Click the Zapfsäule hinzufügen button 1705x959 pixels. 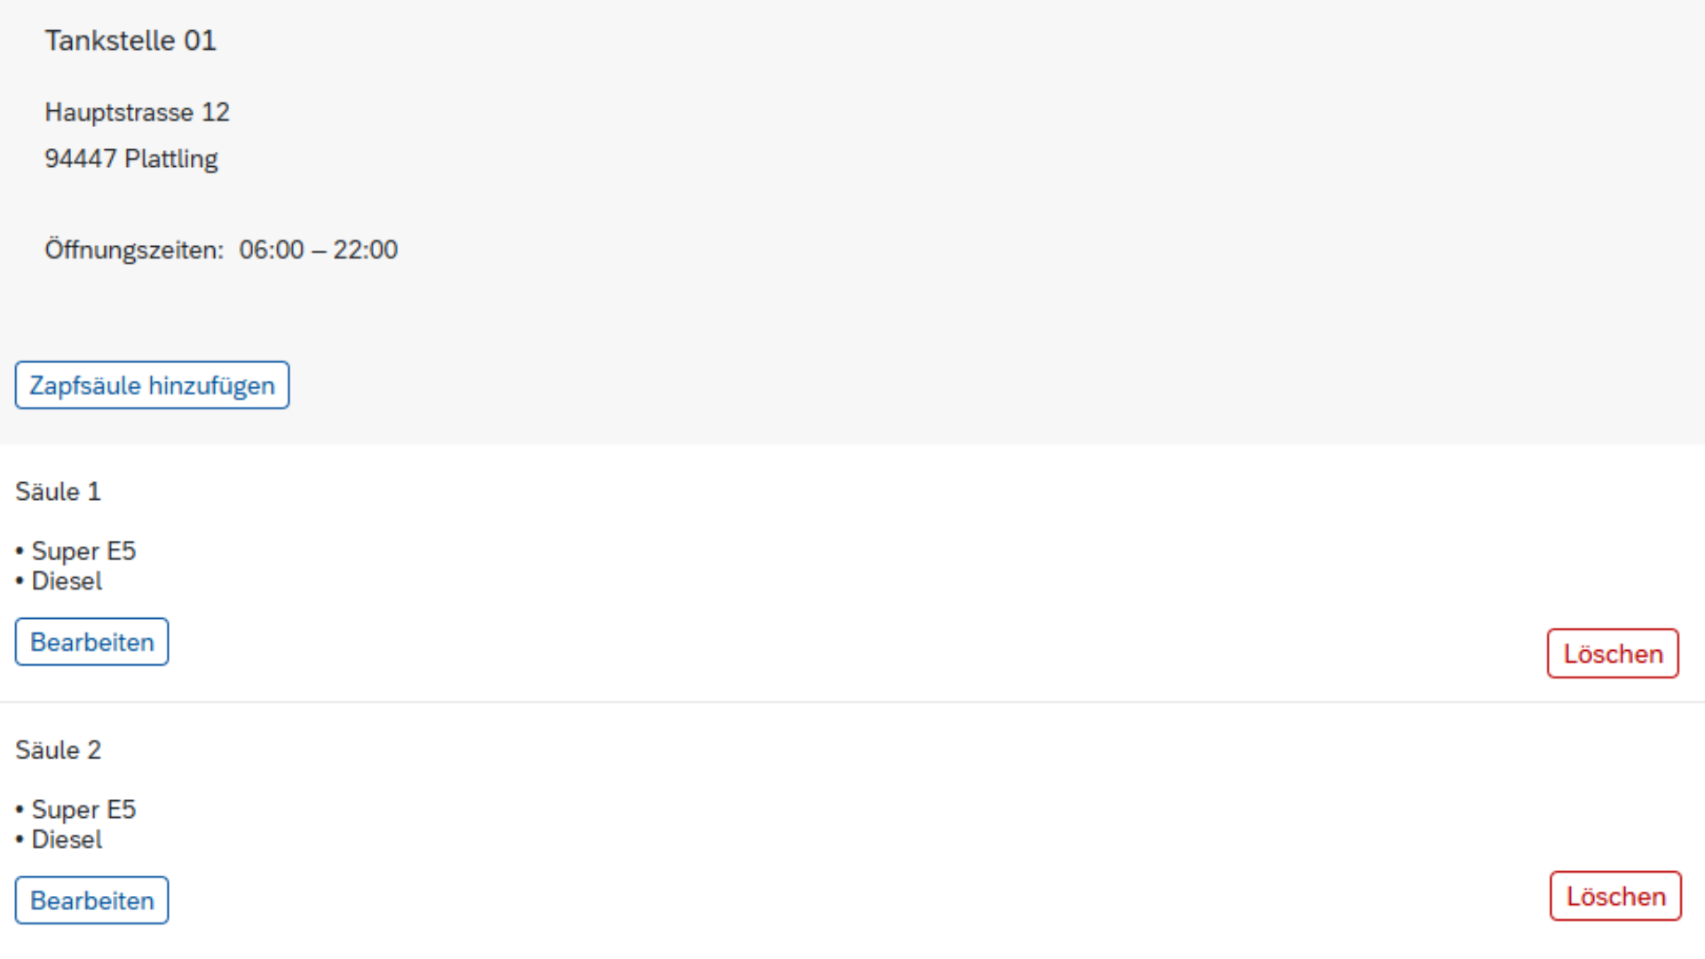pyautogui.click(x=152, y=385)
